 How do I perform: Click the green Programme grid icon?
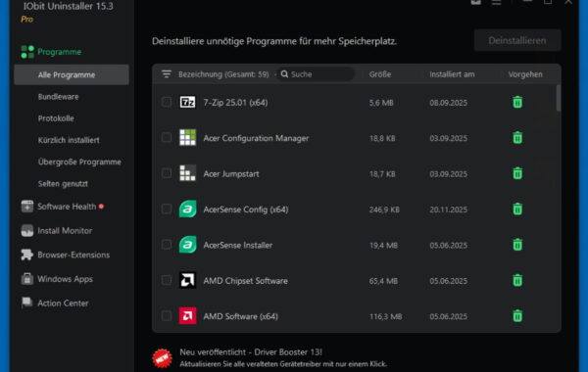point(27,52)
